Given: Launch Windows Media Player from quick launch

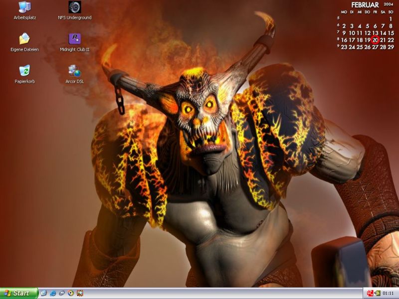Looking at the screenshot, I should tap(71, 294).
